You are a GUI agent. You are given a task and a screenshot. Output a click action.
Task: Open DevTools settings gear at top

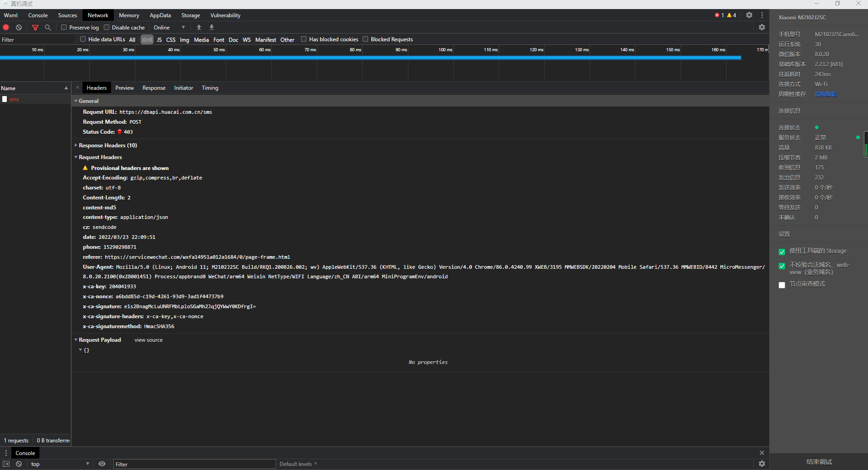click(749, 15)
